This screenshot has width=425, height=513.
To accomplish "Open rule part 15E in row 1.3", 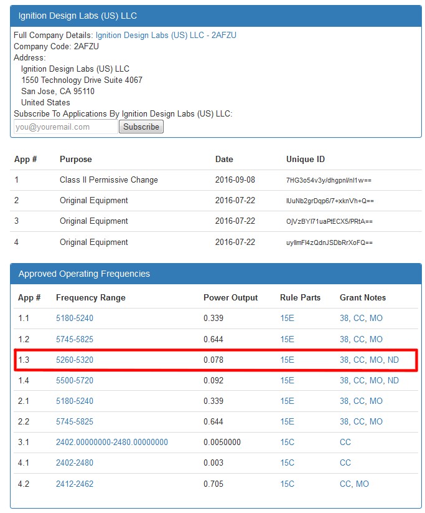I will (287, 360).
